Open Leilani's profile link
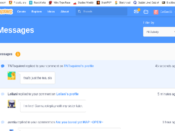The height and width of the screenshot is (131, 175). [x=67, y=94]
